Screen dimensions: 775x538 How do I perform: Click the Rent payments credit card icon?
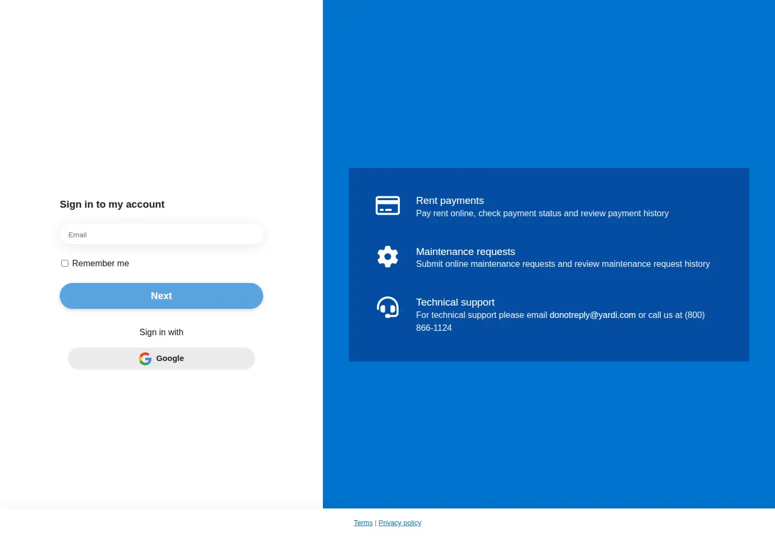coord(387,206)
